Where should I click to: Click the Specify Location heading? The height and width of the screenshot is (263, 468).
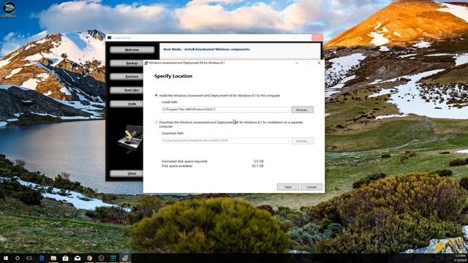tap(173, 76)
